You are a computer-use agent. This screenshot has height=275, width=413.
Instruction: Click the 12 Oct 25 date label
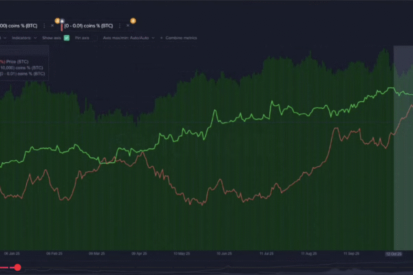[x=394, y=253]
